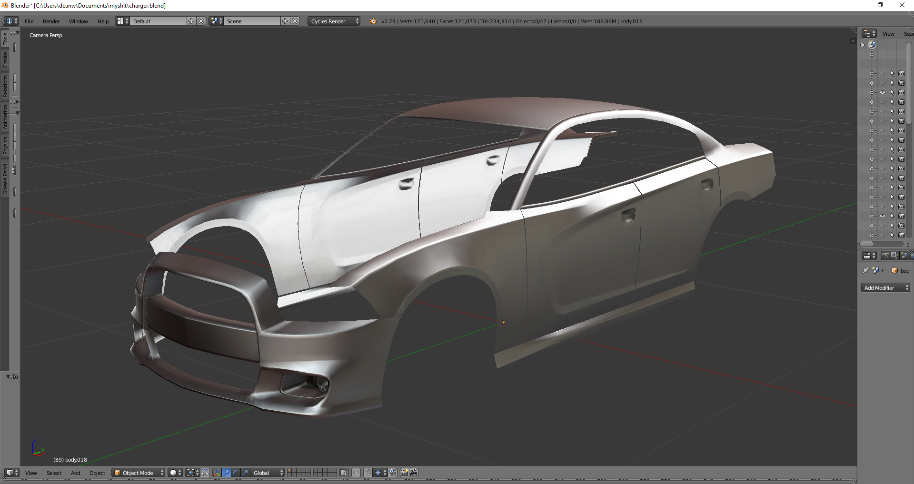
Task: Select the rotate manipulator icon
Action: (x=236, y=473)
